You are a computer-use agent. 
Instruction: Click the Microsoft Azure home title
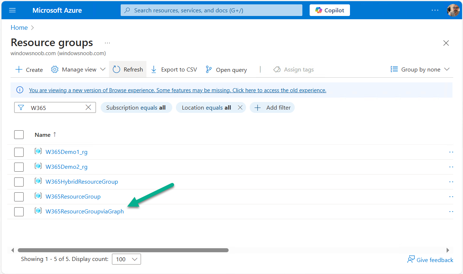(57, 10)
